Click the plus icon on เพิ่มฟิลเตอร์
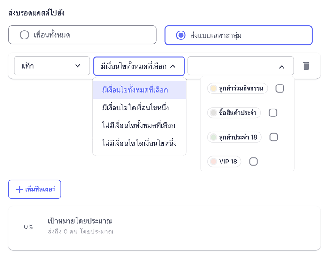Screen dimensions: 329x256 click(x=20, y=189)
